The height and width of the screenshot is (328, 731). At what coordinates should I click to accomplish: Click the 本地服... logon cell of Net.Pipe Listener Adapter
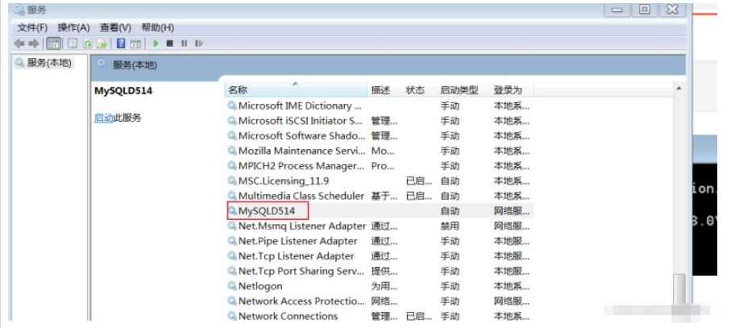coord(512,241)
